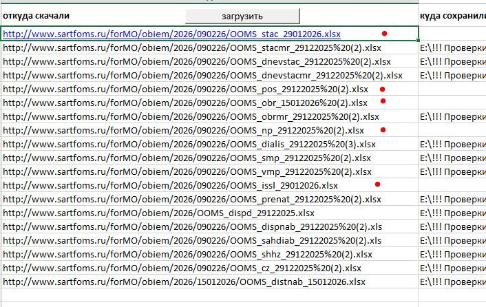The image size is (486, 307).
Task: Select the OOMS_smp URL cell
Action: [x=187, y=158]
